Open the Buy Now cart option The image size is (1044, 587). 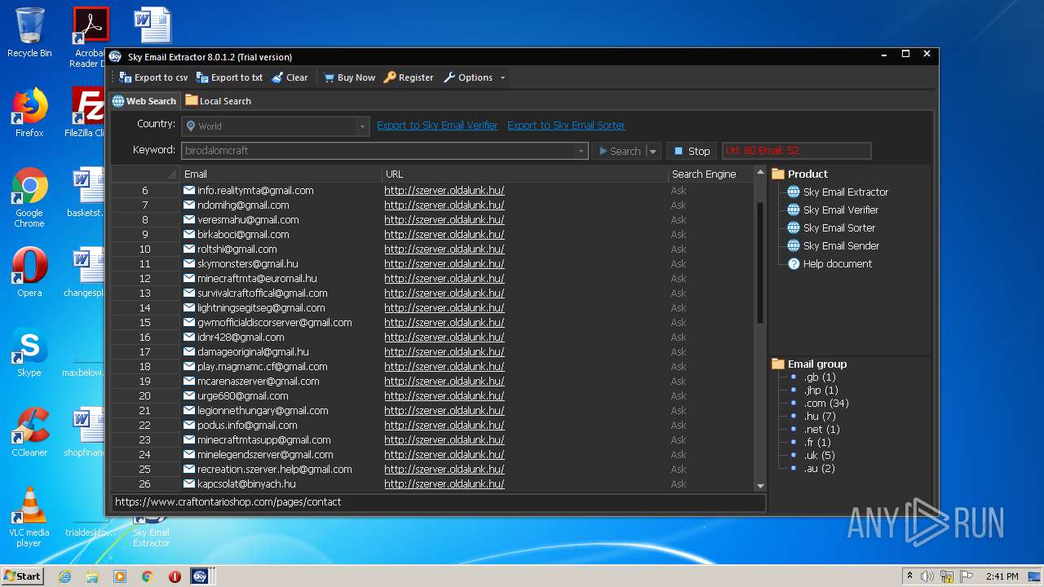tap(349, 77)
